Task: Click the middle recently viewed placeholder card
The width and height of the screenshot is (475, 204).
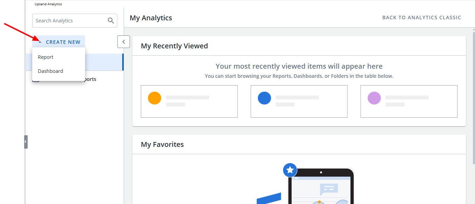Action: coord(299,101)
